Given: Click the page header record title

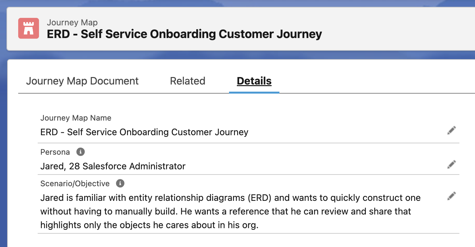Looking at the screenshot, I should (x=184, y=34).
